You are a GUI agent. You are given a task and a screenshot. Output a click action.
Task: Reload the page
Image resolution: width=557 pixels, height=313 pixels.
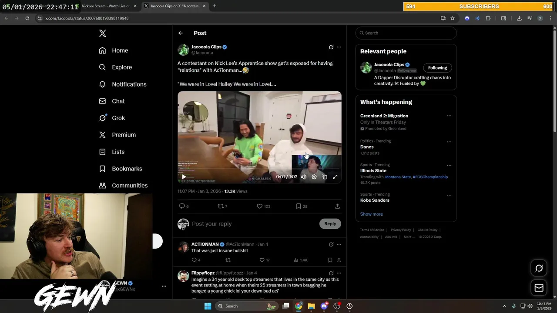pos(27,18)
